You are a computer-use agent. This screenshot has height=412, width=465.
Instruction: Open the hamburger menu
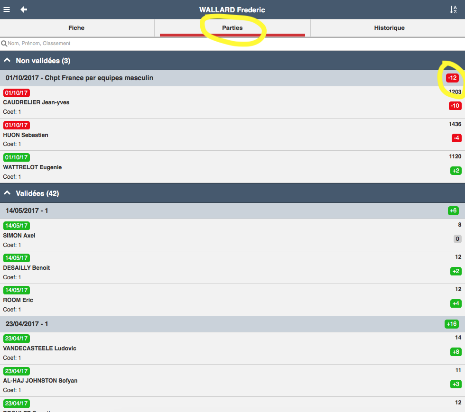point(7,9)
